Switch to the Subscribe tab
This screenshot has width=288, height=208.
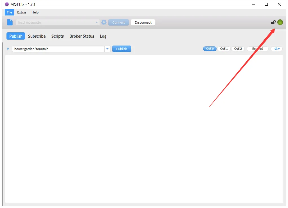tap(37, 36)
